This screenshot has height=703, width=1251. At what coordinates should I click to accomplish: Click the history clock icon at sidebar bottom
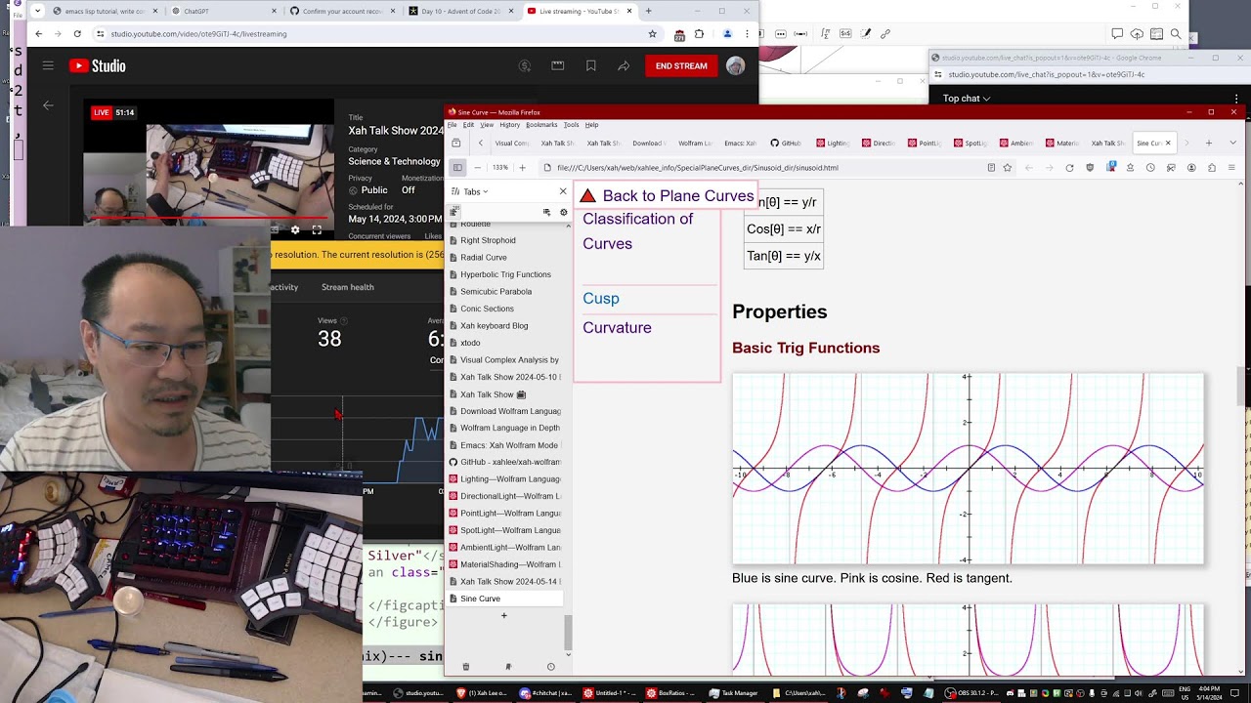tap(550, 667)
